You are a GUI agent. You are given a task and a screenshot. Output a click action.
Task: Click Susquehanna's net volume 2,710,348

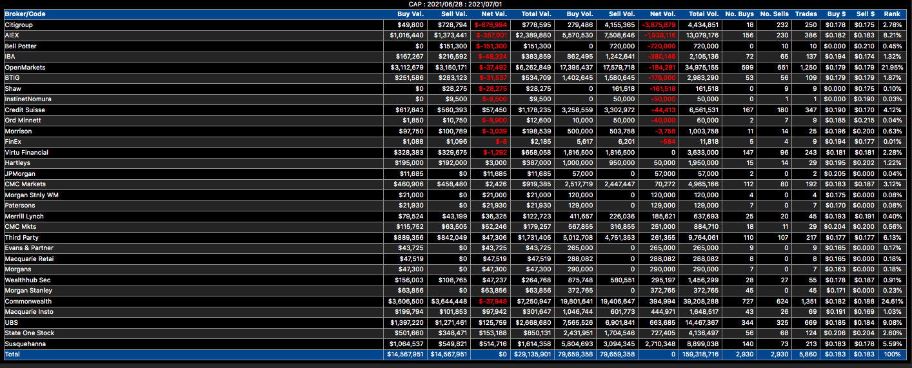pos(660,344)
